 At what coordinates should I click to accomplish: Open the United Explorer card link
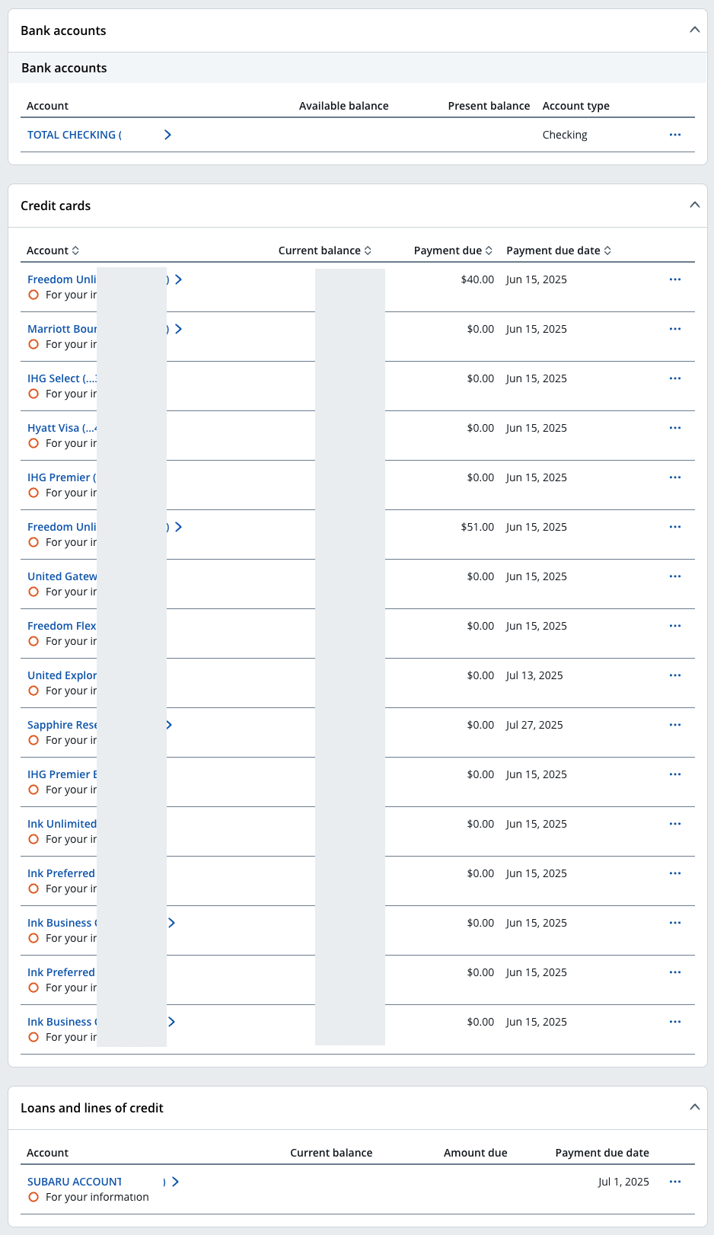[x=62, y=675]
